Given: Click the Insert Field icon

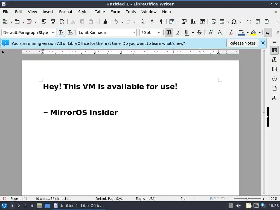Looking at the screenshot, I should pos(222,22).
